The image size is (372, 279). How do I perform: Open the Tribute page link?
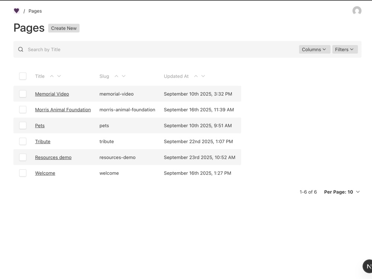click(x=43, y=141)
